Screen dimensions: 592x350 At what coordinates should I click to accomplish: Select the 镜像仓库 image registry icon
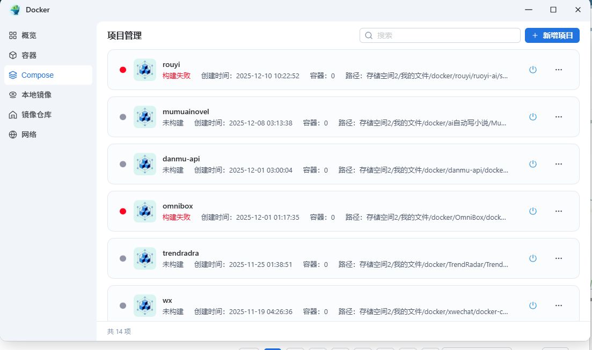tap(13, 114)
